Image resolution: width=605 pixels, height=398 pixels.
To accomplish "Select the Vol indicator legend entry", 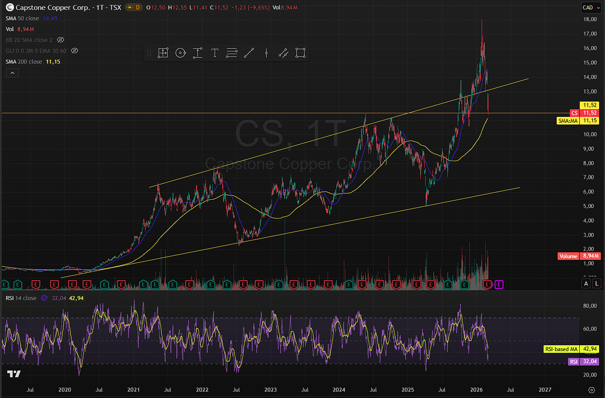I will click(10, 29).
